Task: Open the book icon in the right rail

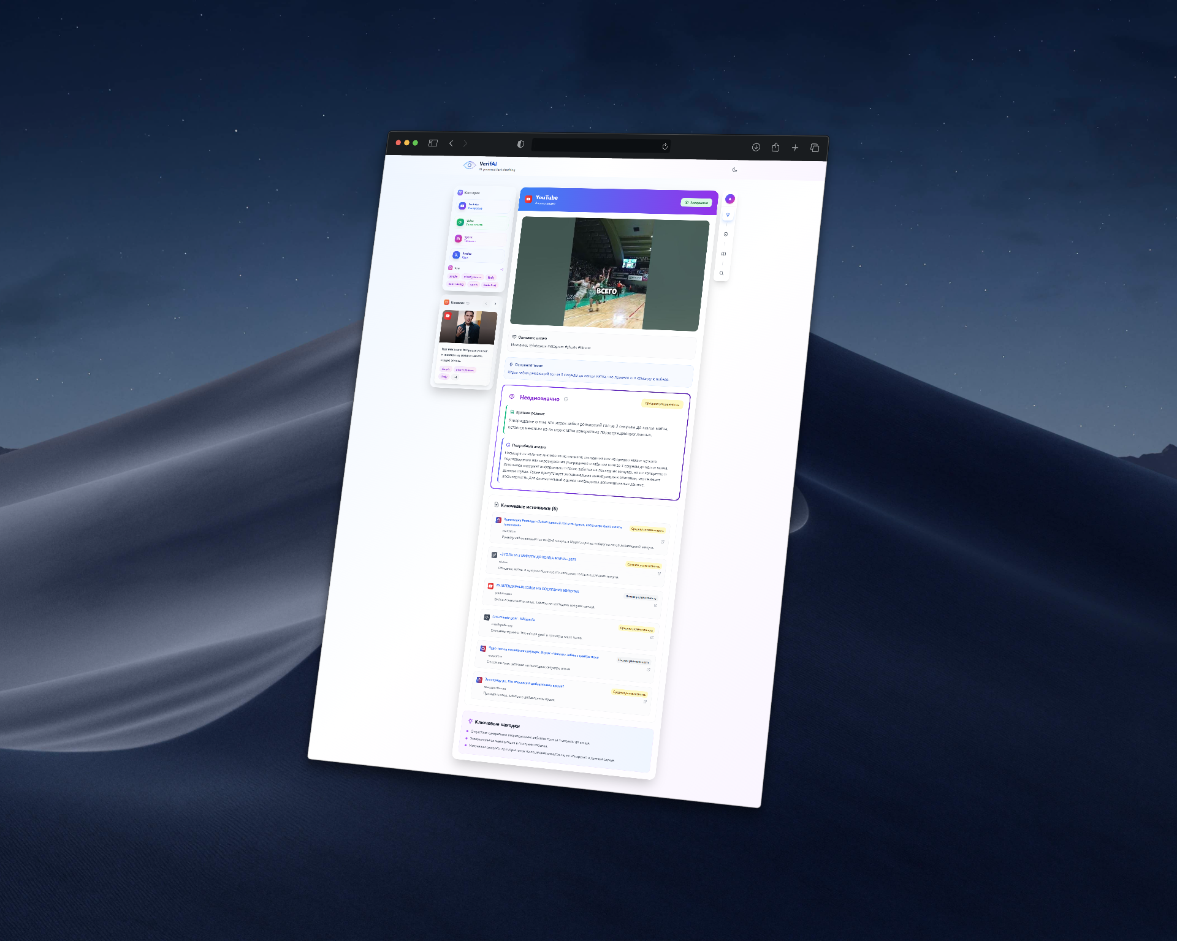Action: click(723, 254)
